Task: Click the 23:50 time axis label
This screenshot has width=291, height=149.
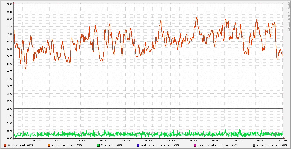Action: click(x=238, y=141)
